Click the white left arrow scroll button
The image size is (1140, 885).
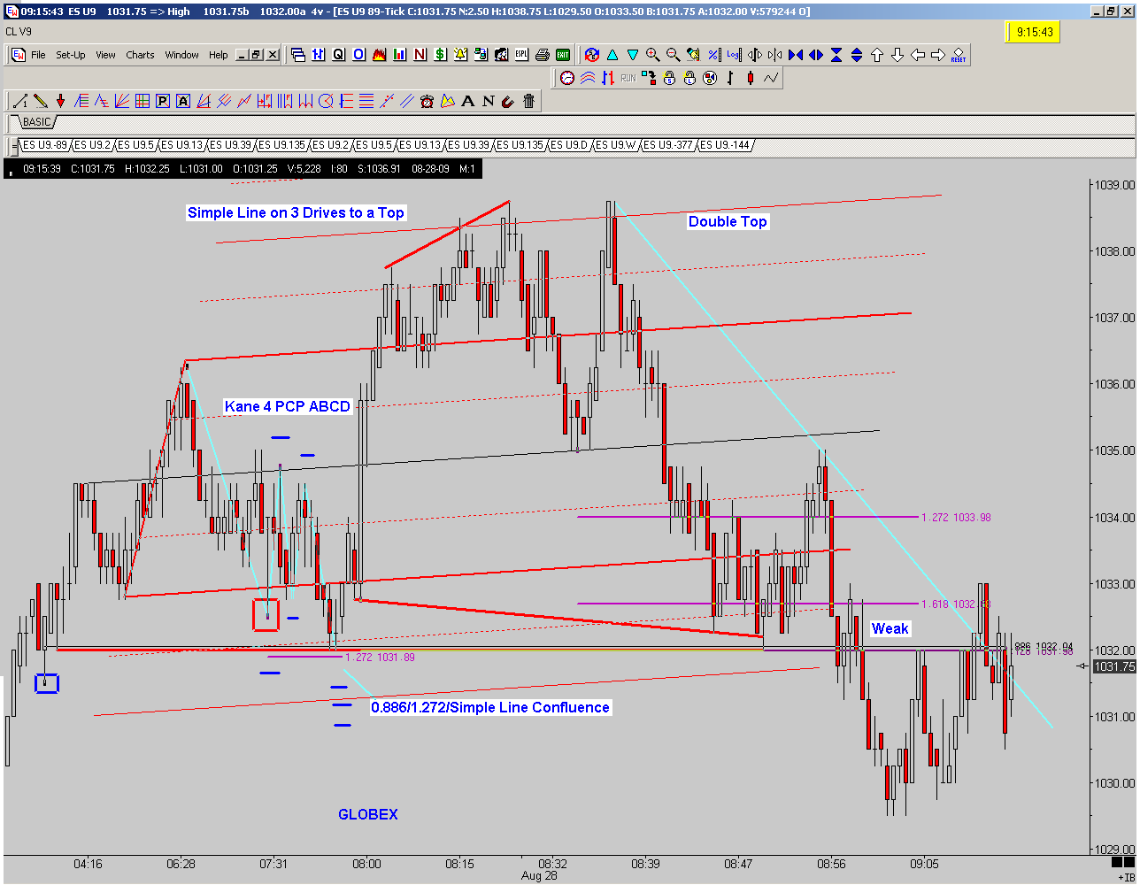917,55
